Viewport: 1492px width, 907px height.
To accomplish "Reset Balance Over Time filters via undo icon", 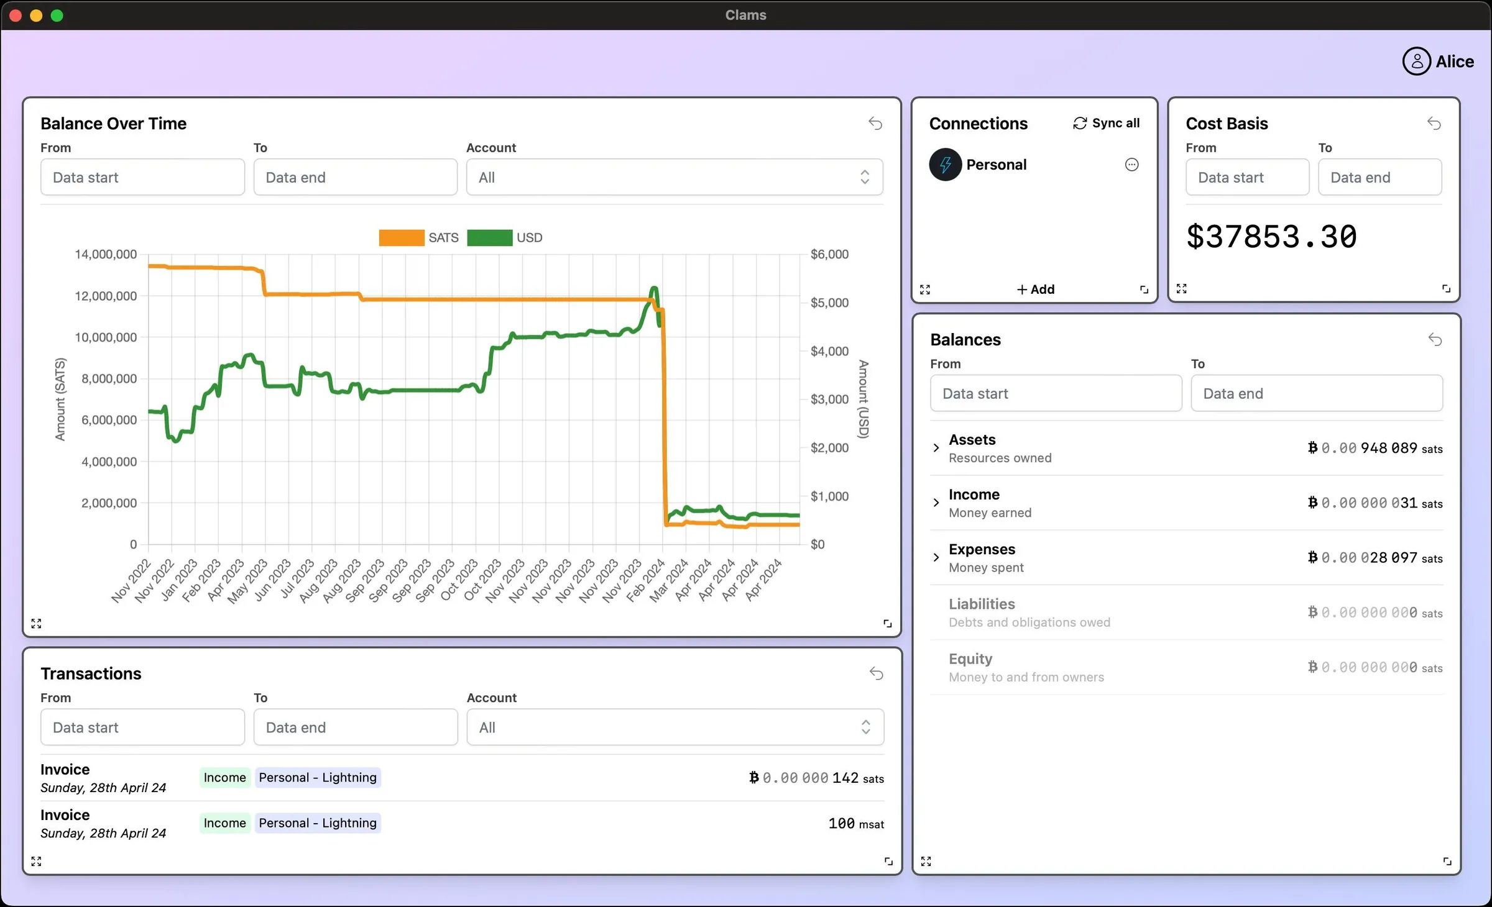I will [x=875, y=124].
